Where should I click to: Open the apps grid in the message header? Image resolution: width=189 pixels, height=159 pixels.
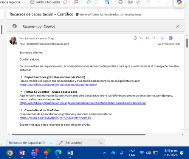(x=171, y=38)
